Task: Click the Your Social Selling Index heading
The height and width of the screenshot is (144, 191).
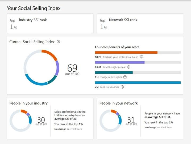Action: (x=34, y=8)
